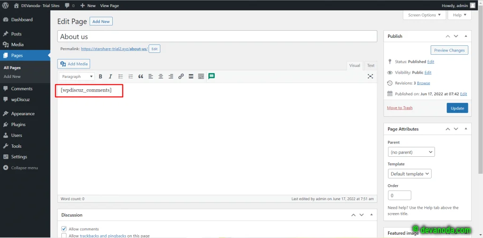
Task: Switch to the Visual editor tab
Action: [x=355, y=65]
